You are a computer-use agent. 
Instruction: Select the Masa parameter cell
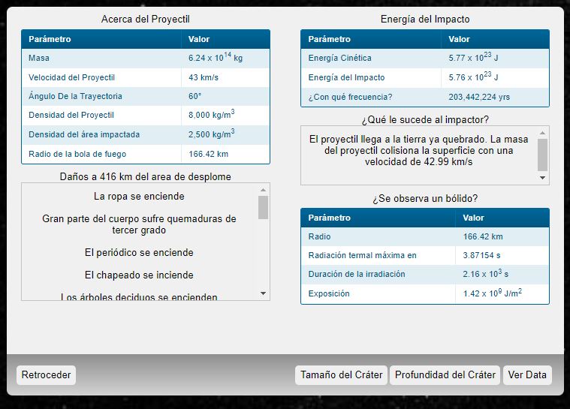pos(101,58)
